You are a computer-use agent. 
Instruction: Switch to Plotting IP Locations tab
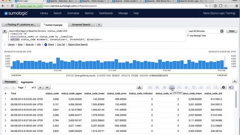point(21,25)
